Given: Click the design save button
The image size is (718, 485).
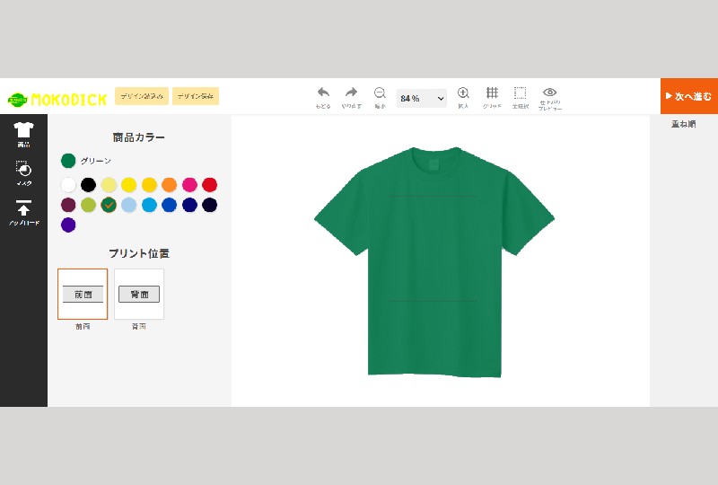Looking at the screenshot, I should coord(196,96).
